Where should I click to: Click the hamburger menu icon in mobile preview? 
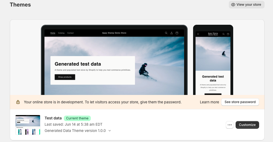click(198, 34)
